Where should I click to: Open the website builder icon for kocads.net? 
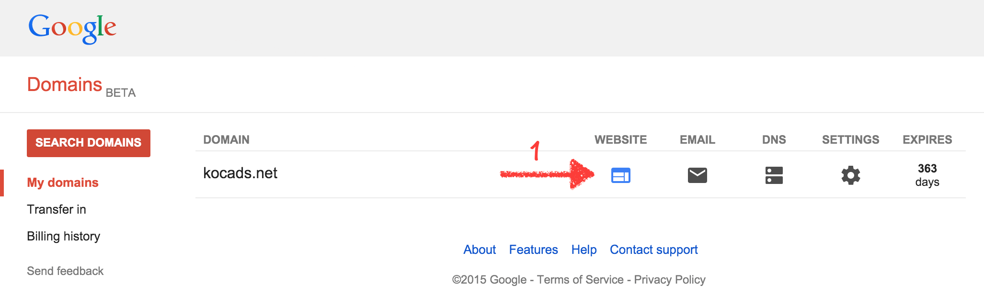(620, 175)
